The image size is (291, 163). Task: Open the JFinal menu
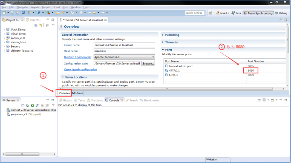56,7
